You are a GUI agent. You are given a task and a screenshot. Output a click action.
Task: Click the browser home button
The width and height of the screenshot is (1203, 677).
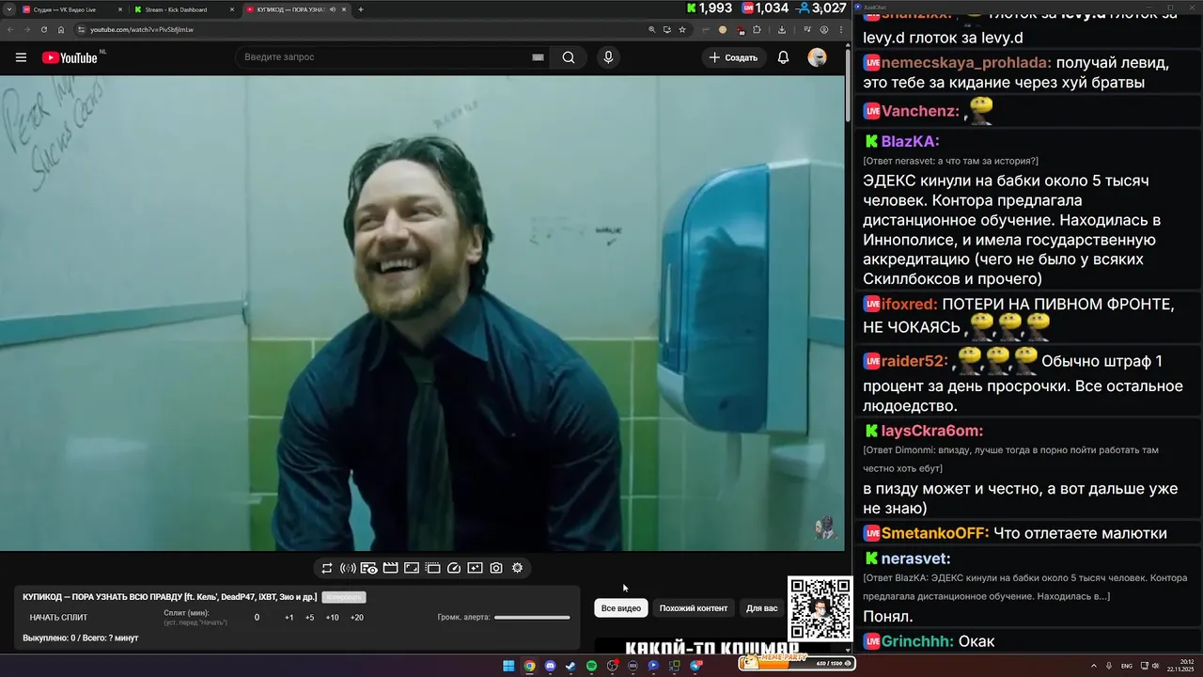coord(59,29)
